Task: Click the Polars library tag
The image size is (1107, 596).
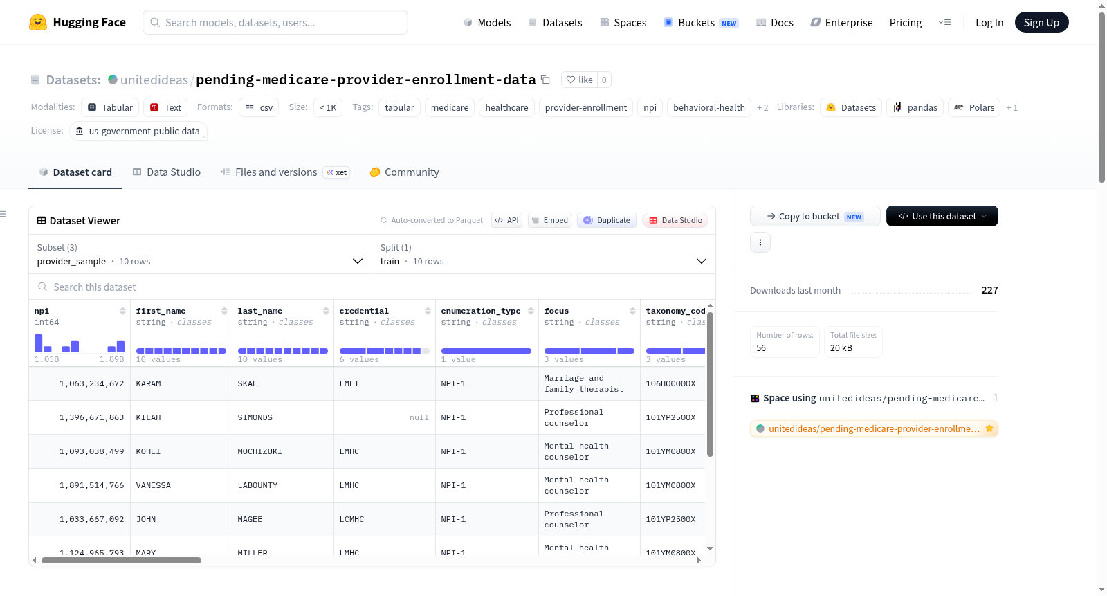Action: [x=973, y=107]
